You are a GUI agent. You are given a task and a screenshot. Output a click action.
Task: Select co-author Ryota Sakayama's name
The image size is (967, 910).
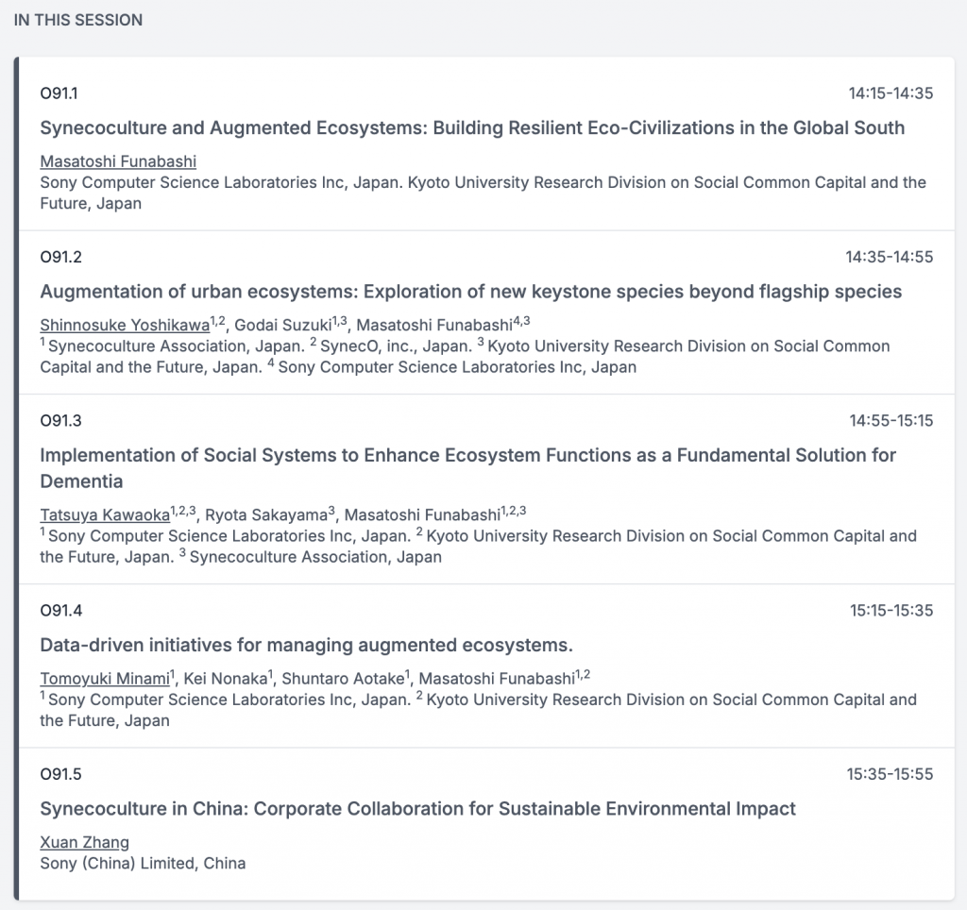[266, 514]
